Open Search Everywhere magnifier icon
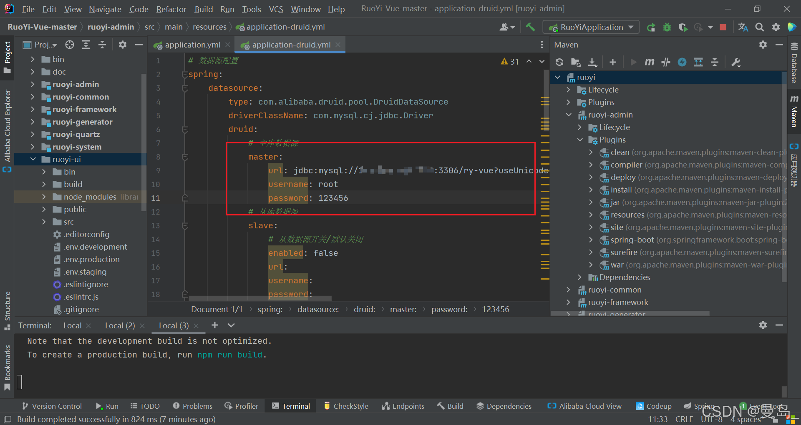The image size is (801, 425). point(760,27)
